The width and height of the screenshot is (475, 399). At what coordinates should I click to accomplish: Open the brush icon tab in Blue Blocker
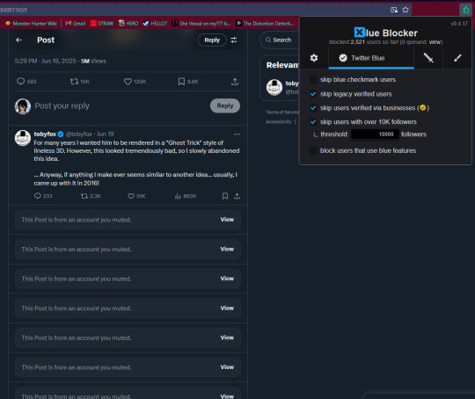point(457,57)
